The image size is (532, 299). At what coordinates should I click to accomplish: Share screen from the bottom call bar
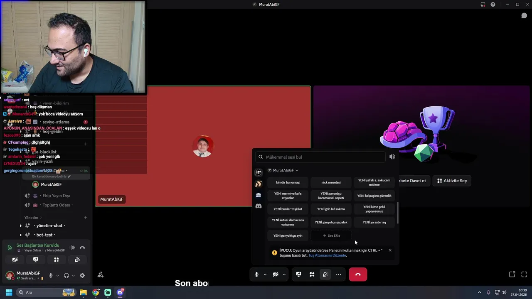point(298,274)
